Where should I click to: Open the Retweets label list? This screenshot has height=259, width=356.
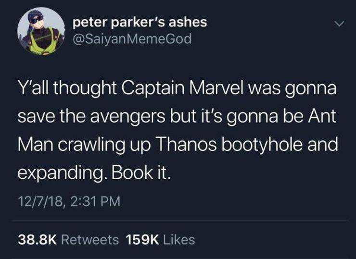[x=90, y=240]
